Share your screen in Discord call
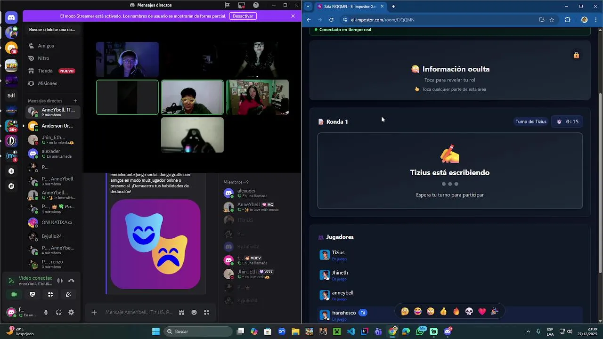Viewport: 603px width, 339px height. coord(32,294)
